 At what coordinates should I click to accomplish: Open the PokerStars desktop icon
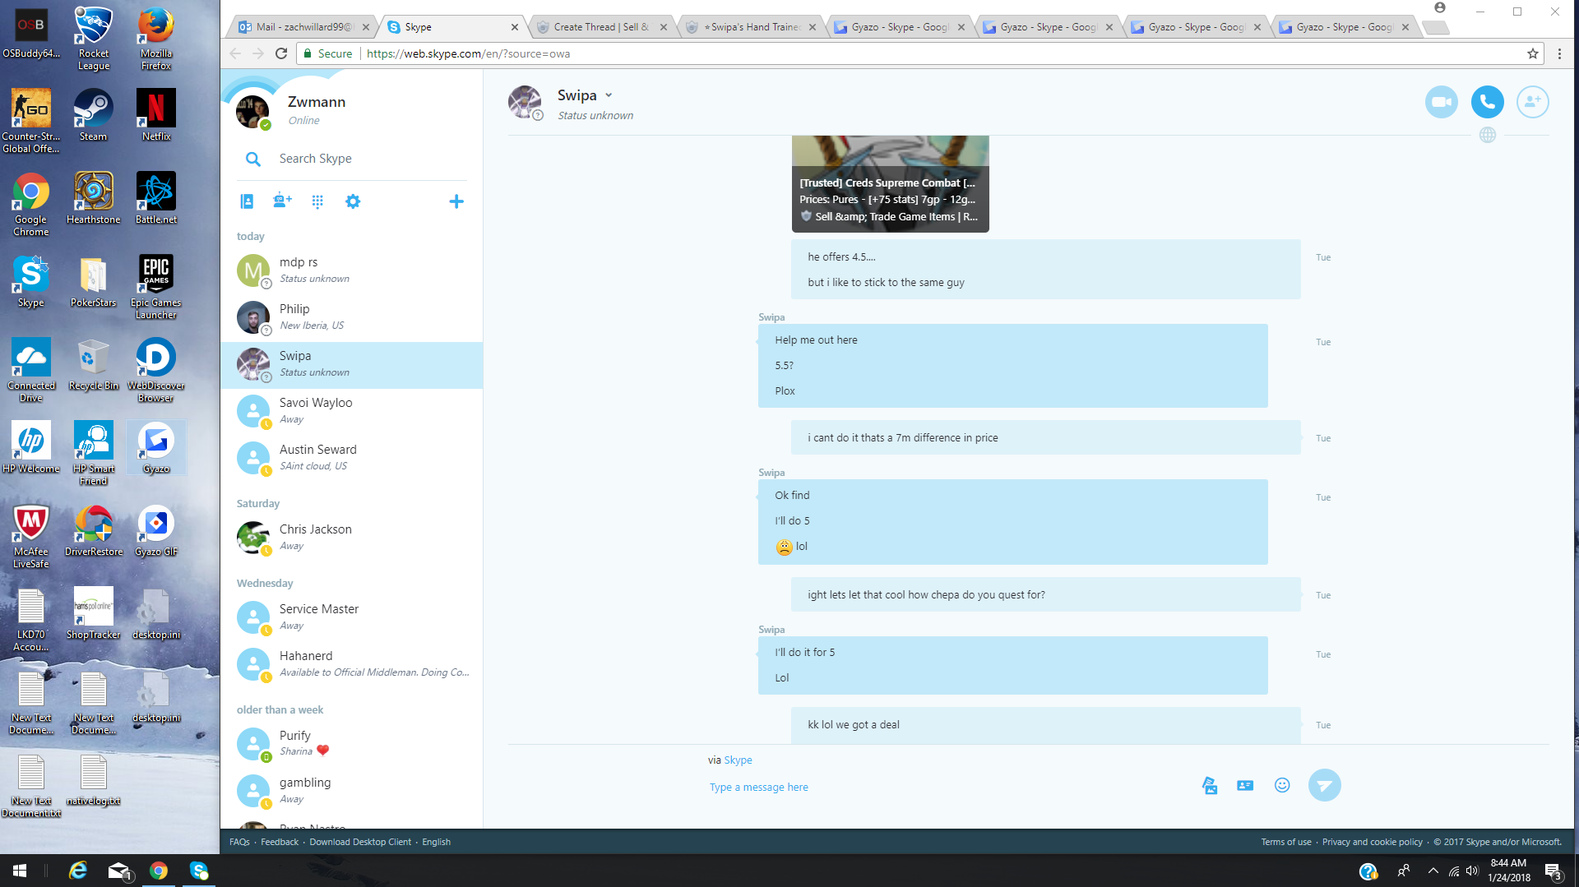click(x=93, y=281)
